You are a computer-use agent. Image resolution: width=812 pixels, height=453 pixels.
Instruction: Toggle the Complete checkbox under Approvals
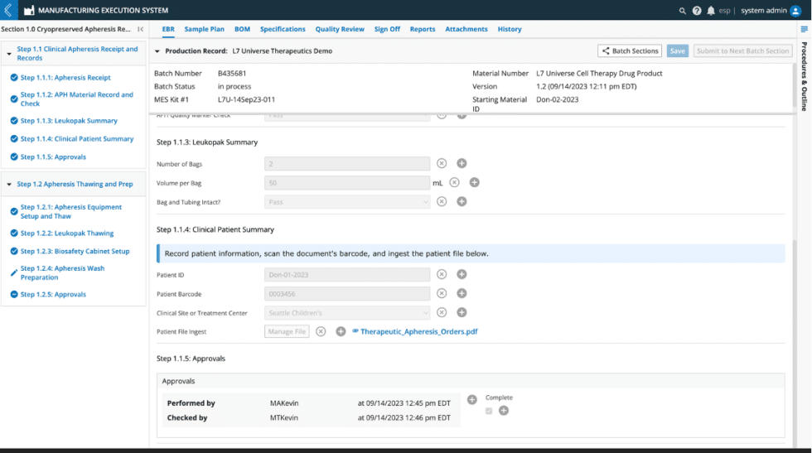489,411
